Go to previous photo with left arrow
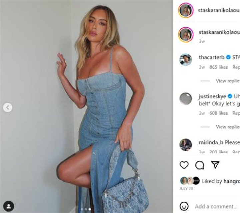 click(8, 108)
